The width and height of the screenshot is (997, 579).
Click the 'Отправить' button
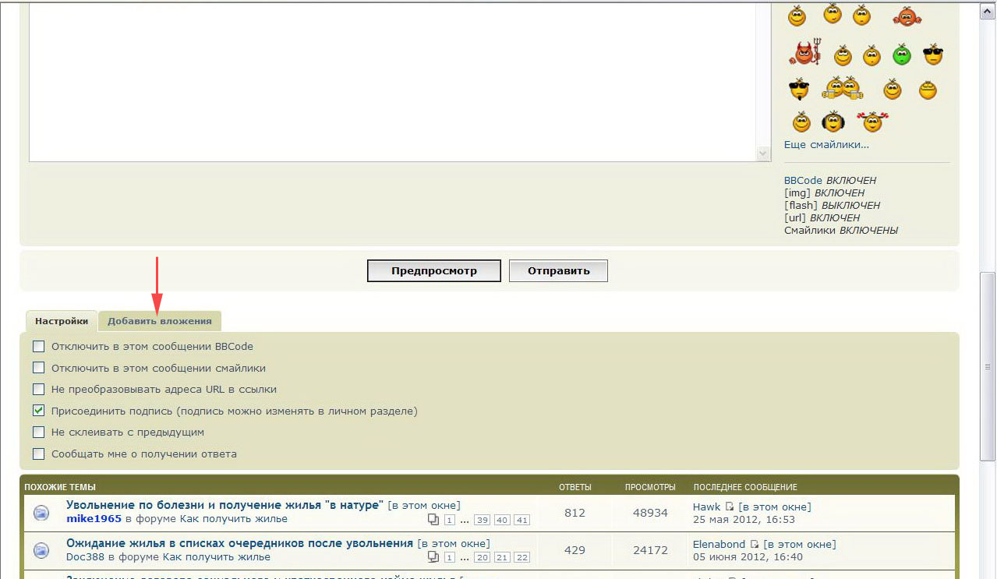point(558,271)
